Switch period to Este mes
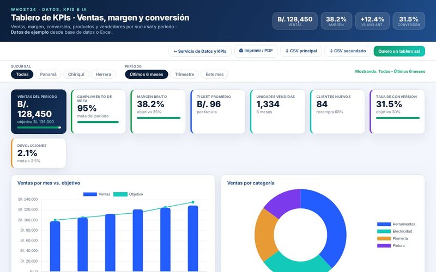This screenshot has height=272, width=436. 214,75
